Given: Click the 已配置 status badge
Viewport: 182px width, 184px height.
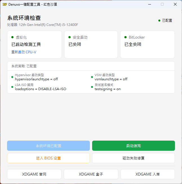Looking at the screenshot, I should coord(165,21).
